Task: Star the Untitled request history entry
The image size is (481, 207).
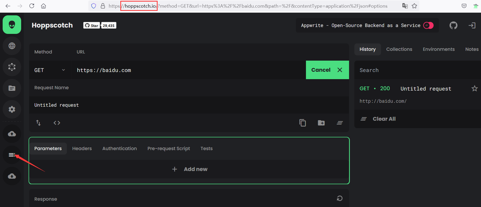Action: click(474, 88)
